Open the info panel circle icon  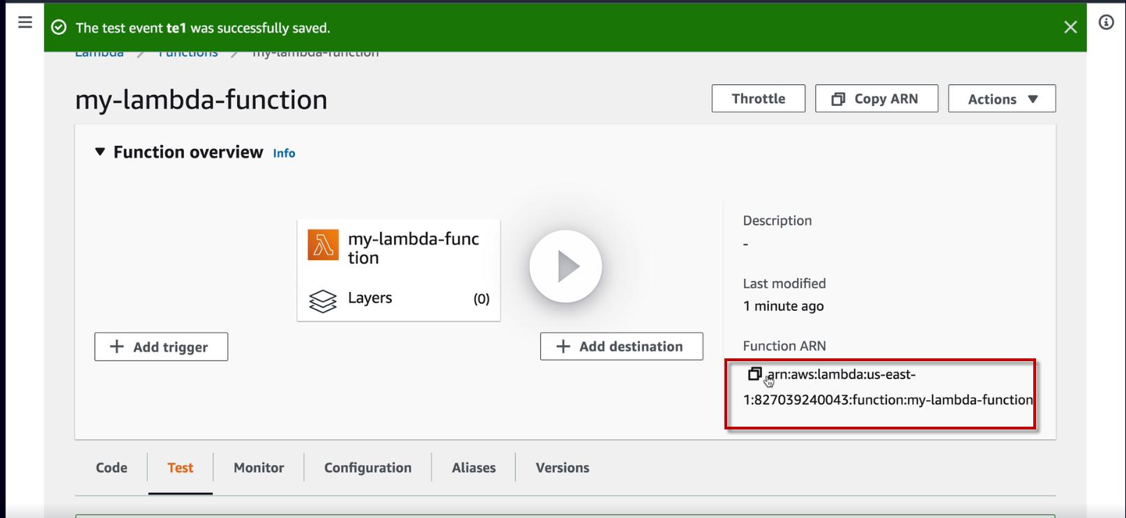click(x=1106, y=22)
